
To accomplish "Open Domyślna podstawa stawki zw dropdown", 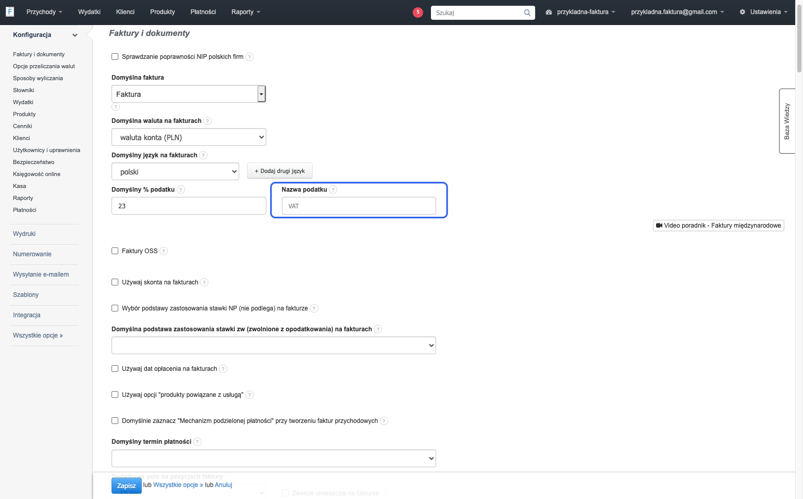I will (x=274, y=345).
